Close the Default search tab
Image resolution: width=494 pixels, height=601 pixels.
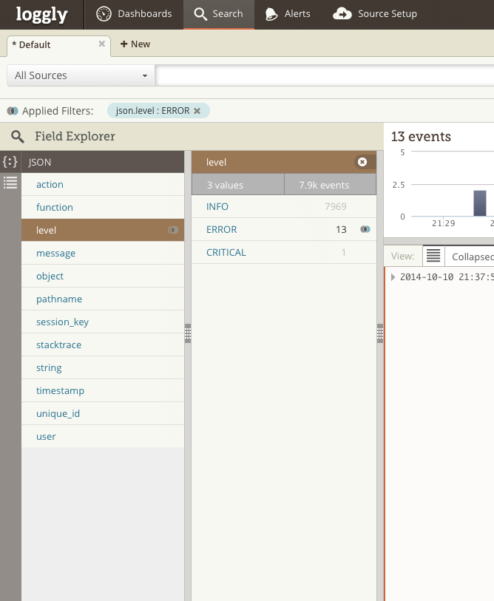click(x=102, y=44)
